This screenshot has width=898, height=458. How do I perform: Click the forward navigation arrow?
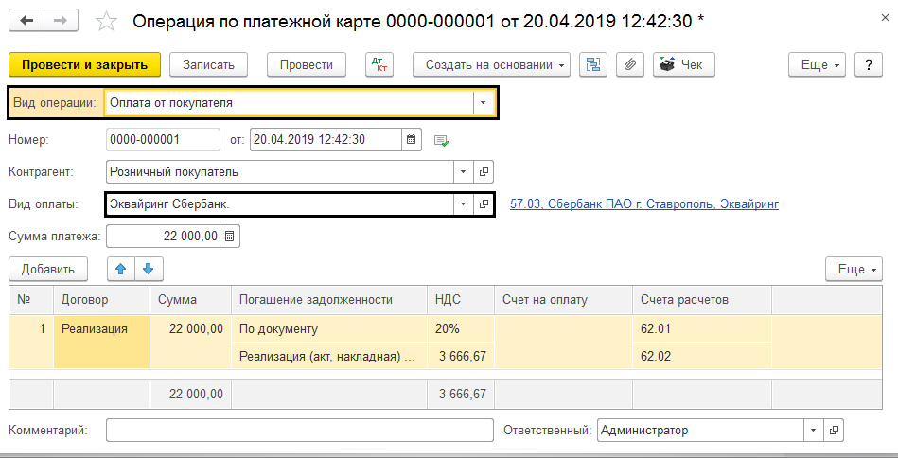coord(60,20)
